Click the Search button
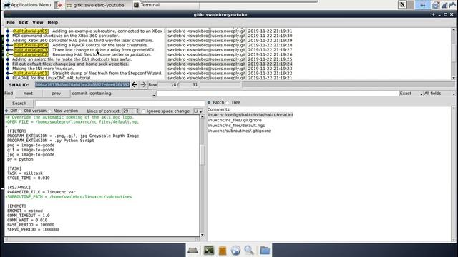458x257 pixels. [x=19, y=103]
